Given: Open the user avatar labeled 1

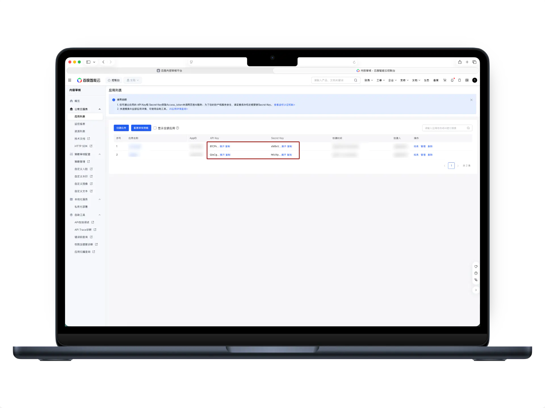Looking at the screenshot, I should [x=475, y=80].
